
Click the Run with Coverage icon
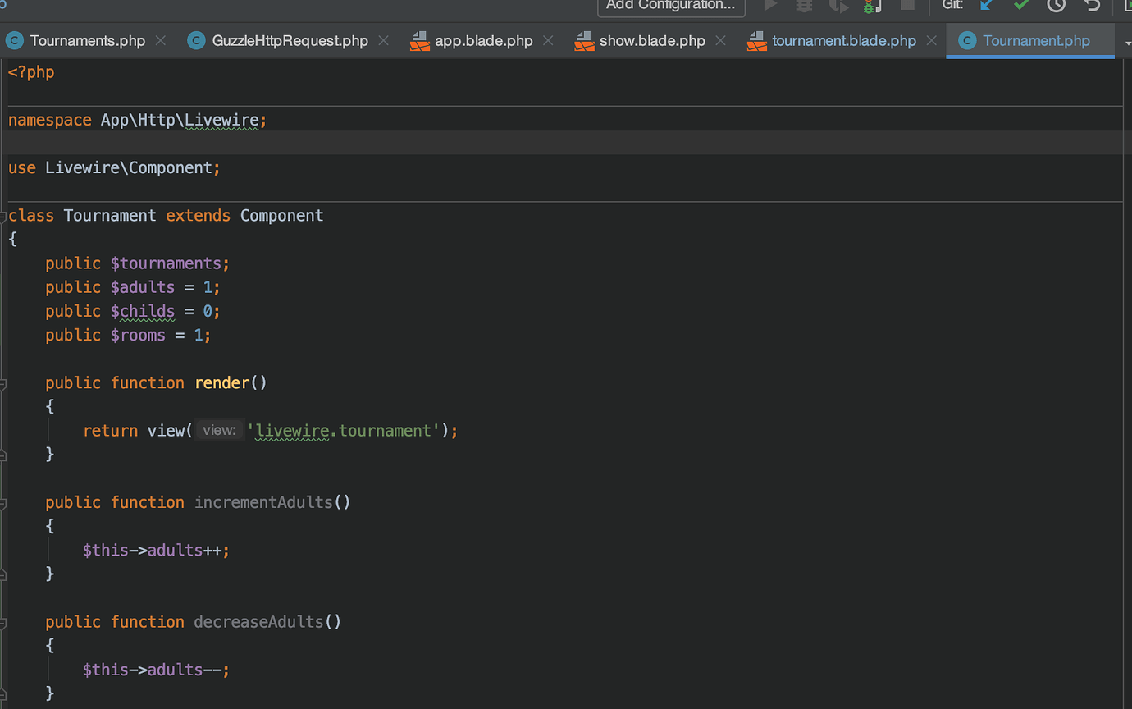pos(838,6)
